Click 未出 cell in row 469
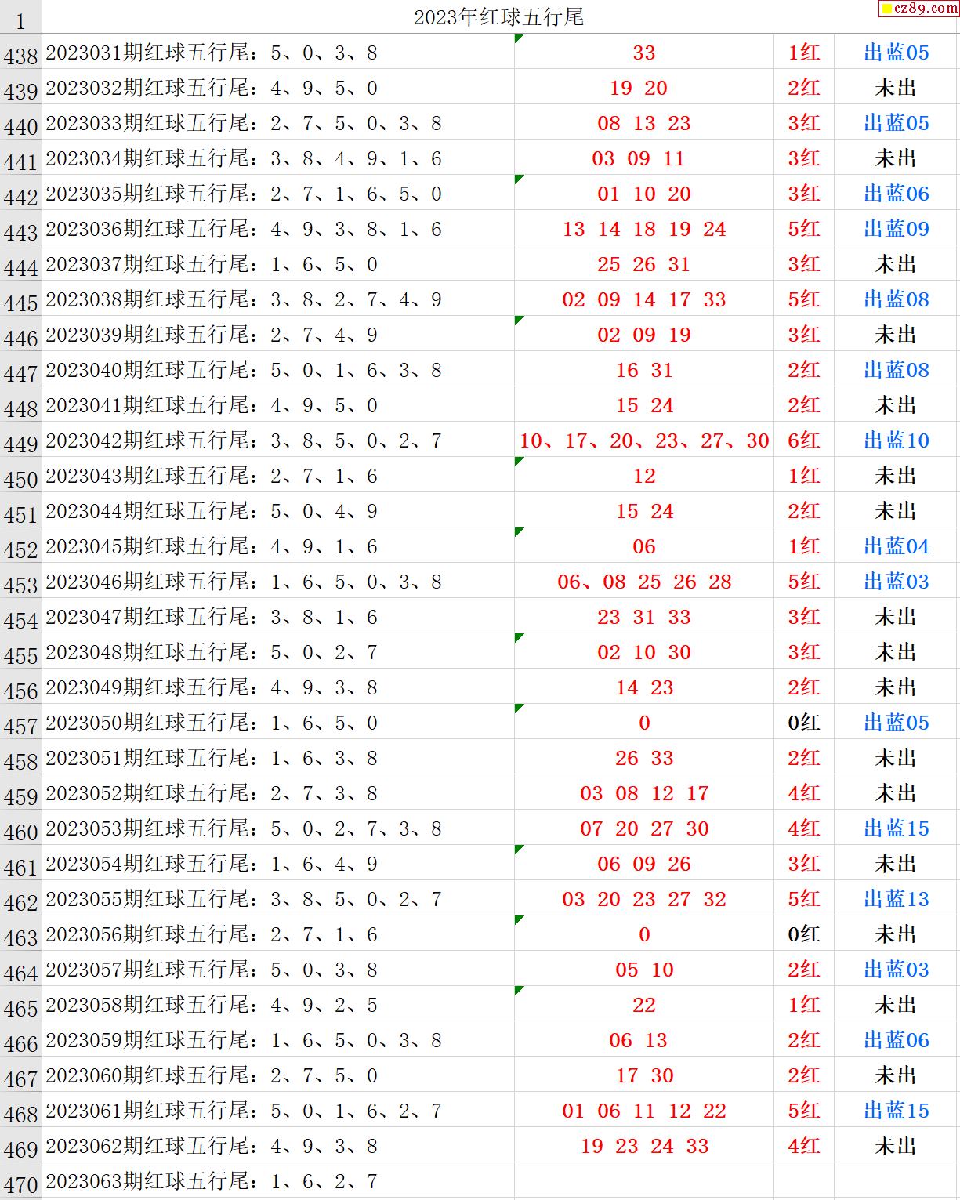Viewport: 960px width, 1200px height. (896, 1146)
